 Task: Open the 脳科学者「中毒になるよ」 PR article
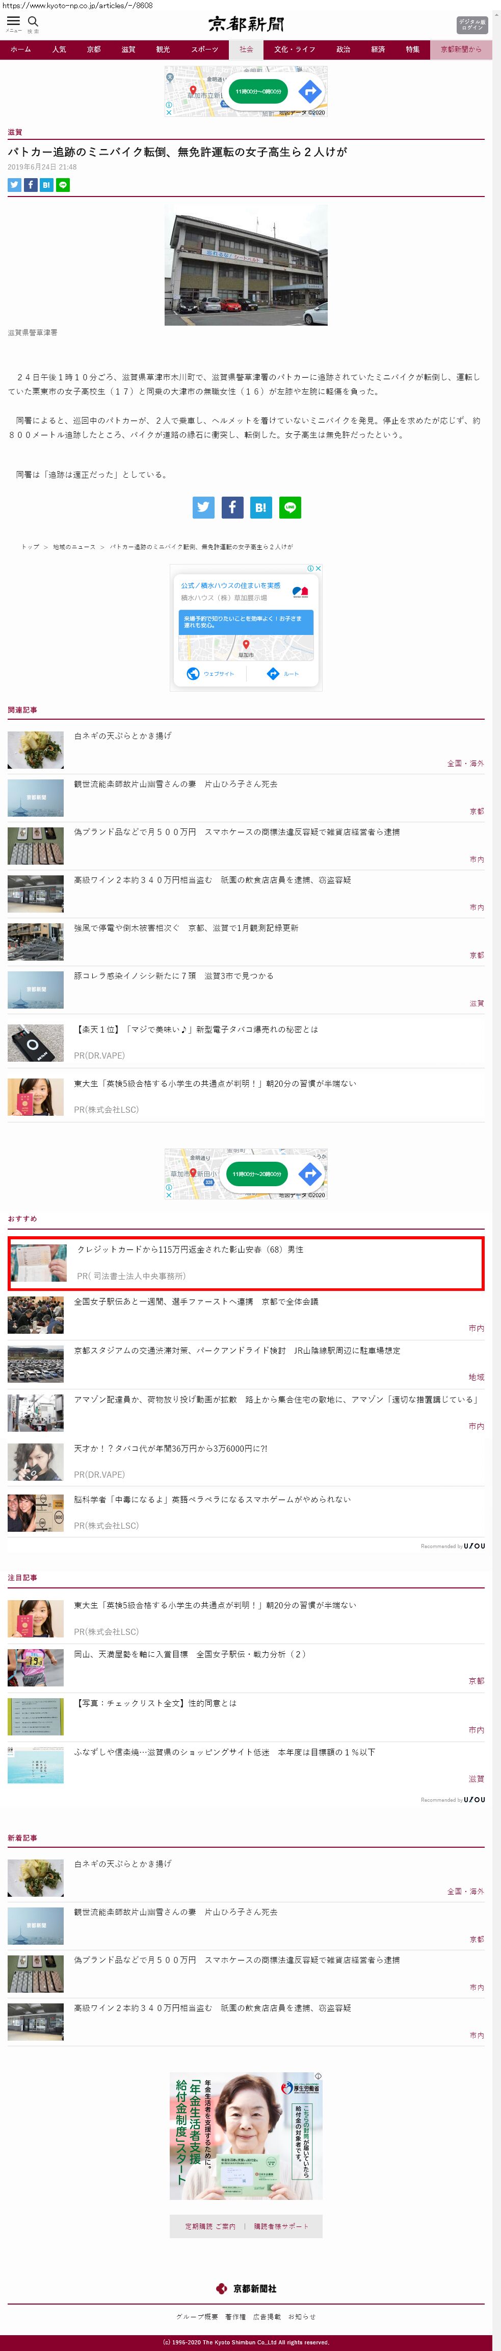(x=212, y=1500)
